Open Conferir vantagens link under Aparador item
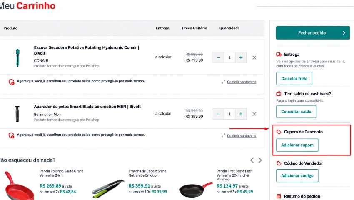The image size is (354, 200). (x=241, y=135)
